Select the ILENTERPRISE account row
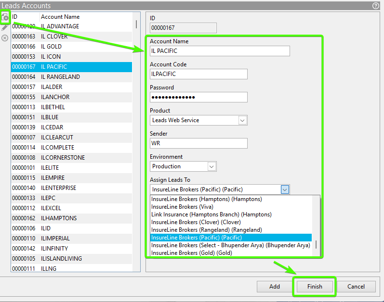This screenshot has width=384, height=302. coord(71,188)
